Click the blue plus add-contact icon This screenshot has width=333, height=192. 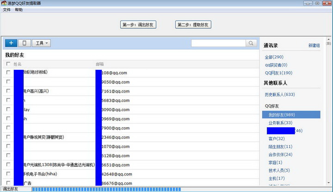click(x=11, y=43)
